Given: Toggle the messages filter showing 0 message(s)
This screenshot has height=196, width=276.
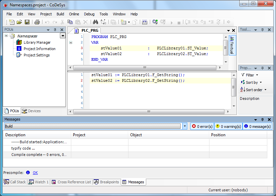Looking at the screenshot, I should pyautogui.click(x=257, y=126).
